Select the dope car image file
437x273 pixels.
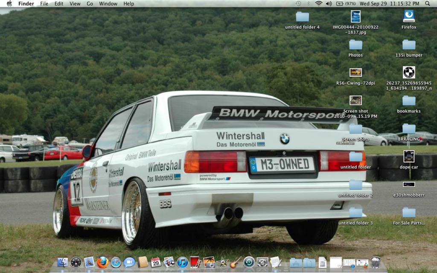(x=409, y=156)
